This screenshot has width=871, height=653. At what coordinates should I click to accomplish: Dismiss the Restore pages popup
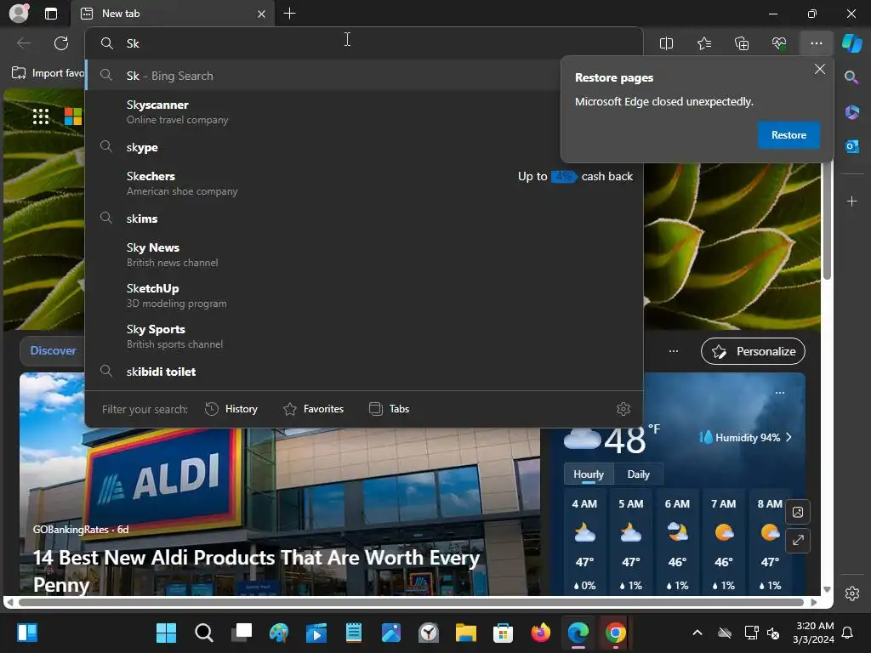(x=819, y=70)
